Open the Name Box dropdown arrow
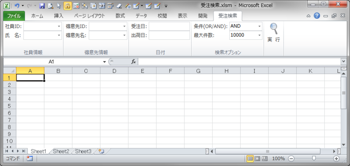Viewport: 350px width, 166px height. pos(105,62)
